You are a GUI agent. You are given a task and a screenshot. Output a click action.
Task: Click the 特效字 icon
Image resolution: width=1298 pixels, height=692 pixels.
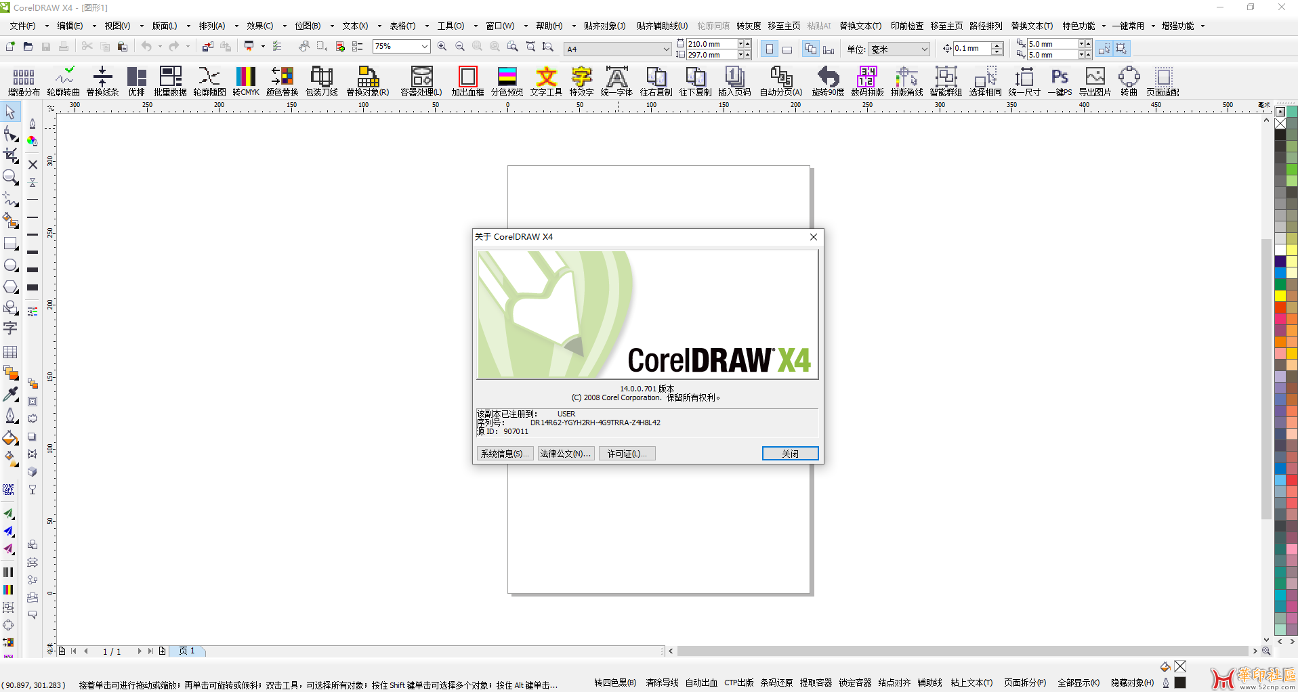[x=581, y=81]
